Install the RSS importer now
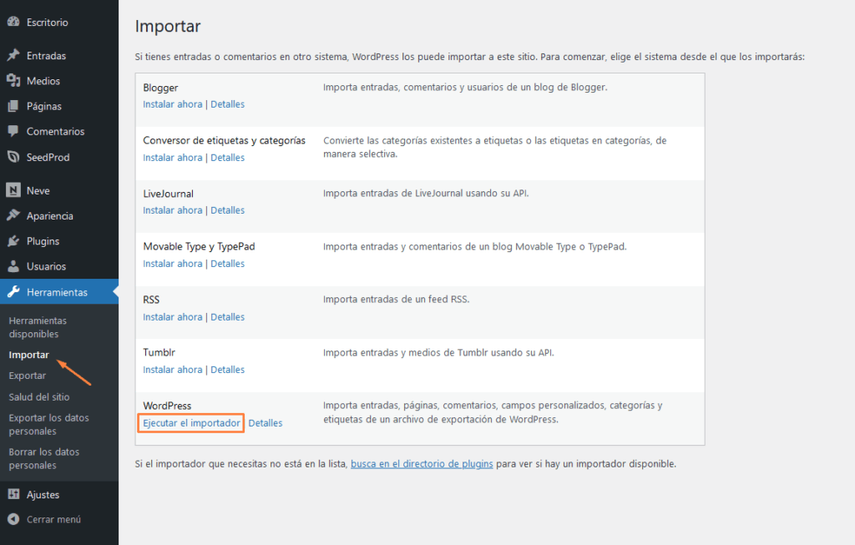The image size is (855, 545). (x=172, y=316)
